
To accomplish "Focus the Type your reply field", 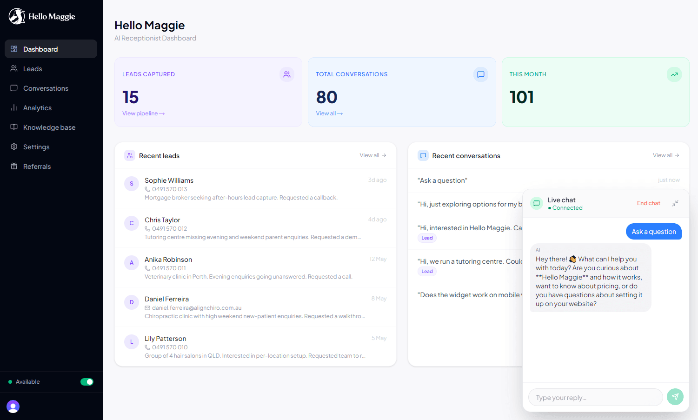I will pos(595,397).
